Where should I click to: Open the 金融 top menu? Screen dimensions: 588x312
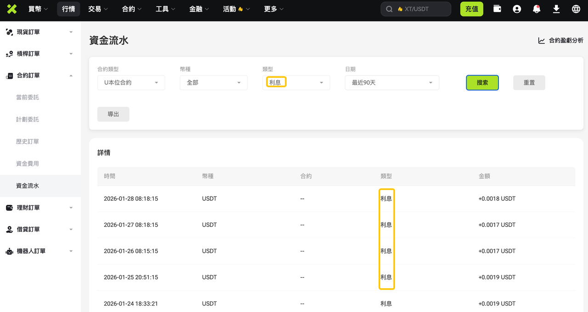tap(199, 9)
